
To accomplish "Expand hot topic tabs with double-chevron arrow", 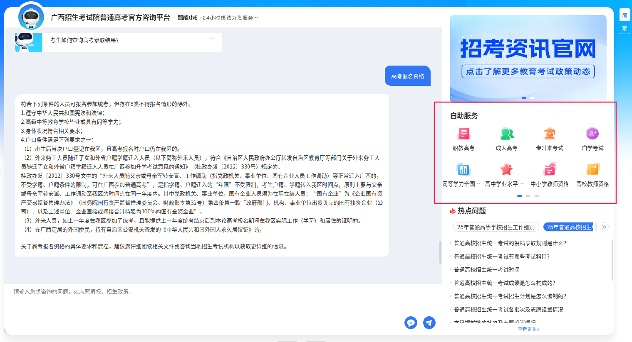I will 604,227.
